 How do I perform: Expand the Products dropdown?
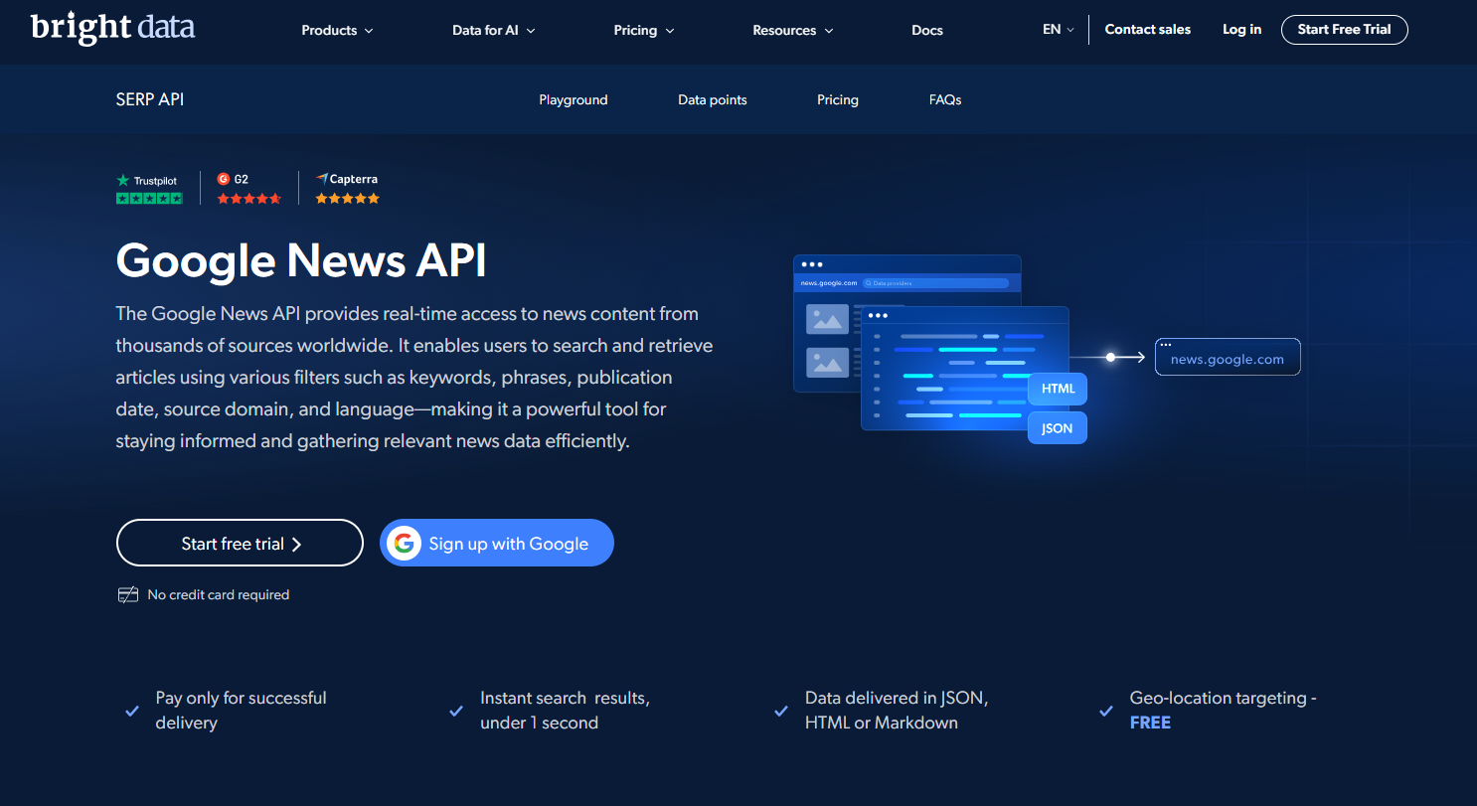coord(337,30)
